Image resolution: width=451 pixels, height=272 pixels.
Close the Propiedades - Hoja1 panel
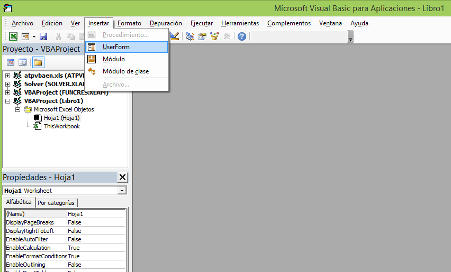point(122,177)
